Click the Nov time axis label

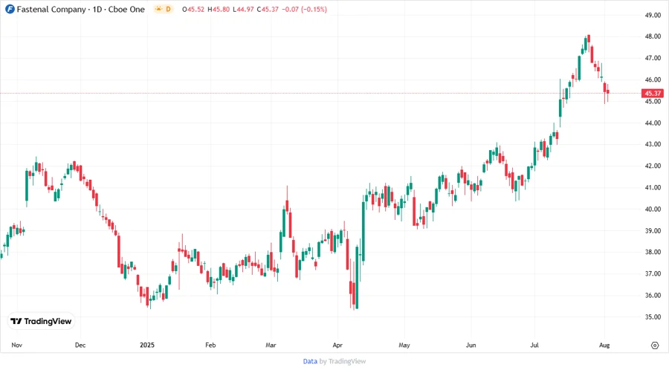coord(16,345)
